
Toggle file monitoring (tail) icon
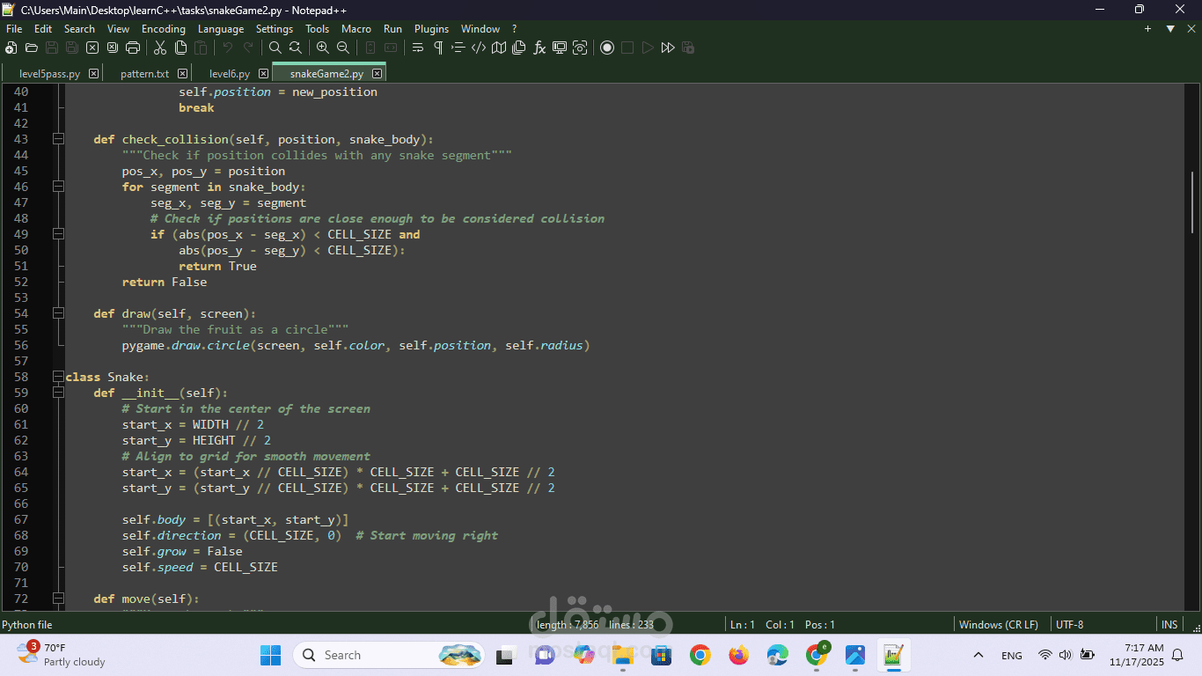point(580,48)
